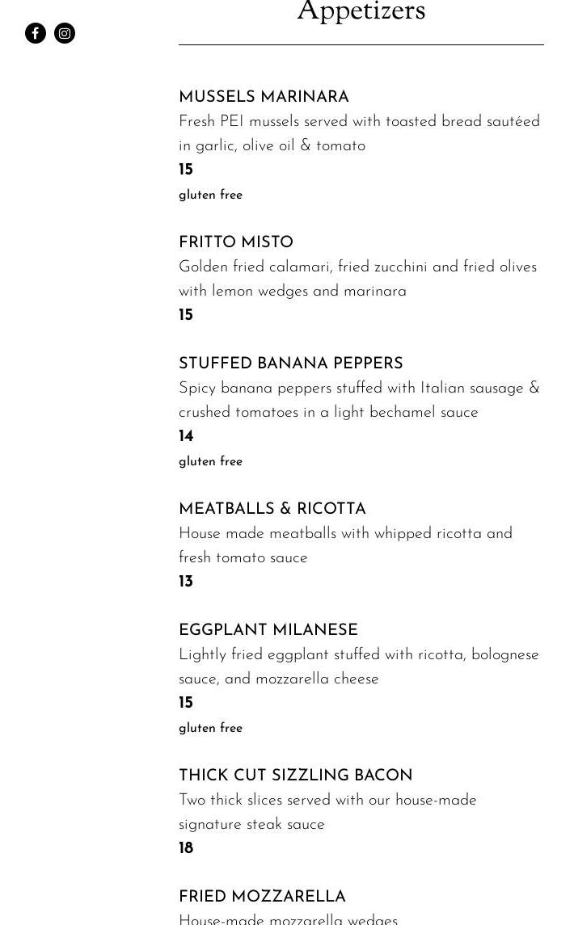Click the Thick Cut Sizzling Bacon price 18
This screenshot has height=925, width=574.
(x=186, y=849)
